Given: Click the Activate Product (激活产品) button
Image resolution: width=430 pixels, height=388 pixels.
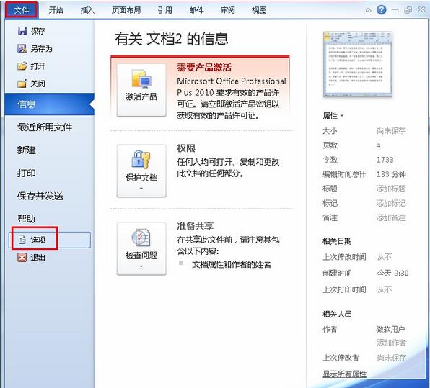Looking at the screenshot, I should pyautogui.click(x=141, y=90).
